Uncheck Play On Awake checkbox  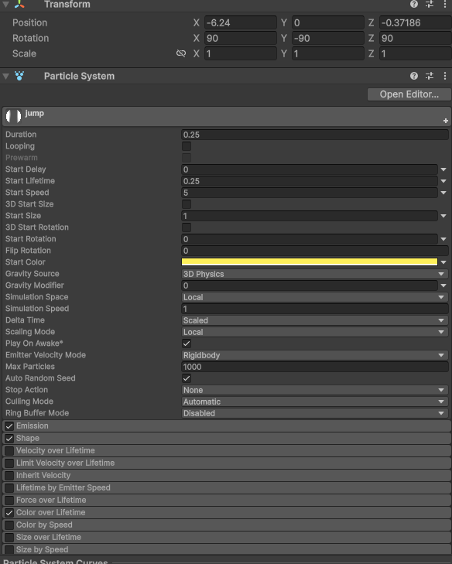(x=187, y=344)
